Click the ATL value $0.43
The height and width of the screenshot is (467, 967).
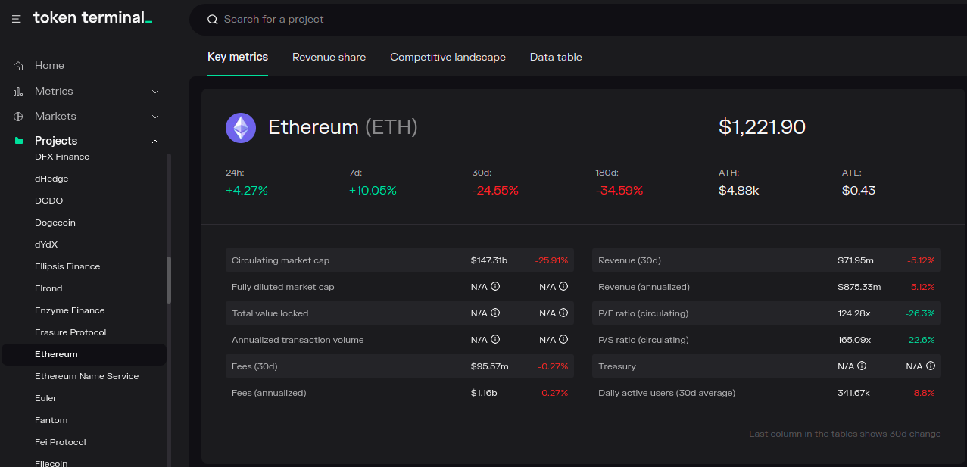tap(859, 191)
